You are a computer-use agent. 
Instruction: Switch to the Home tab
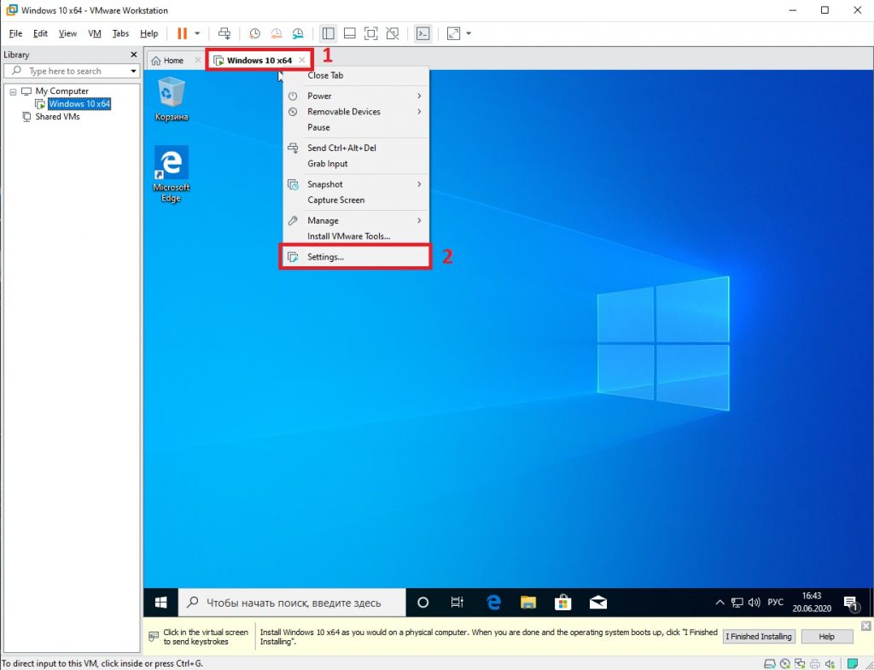pyautogui.click(x=173, y=61)
